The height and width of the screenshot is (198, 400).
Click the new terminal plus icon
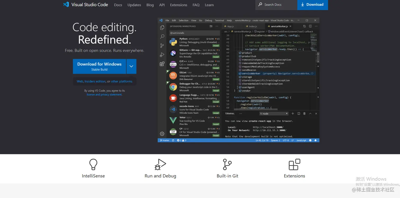(x=293, y=113)
